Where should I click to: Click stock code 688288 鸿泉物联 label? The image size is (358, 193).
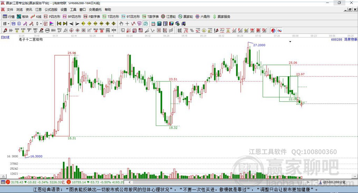point(344,39)
